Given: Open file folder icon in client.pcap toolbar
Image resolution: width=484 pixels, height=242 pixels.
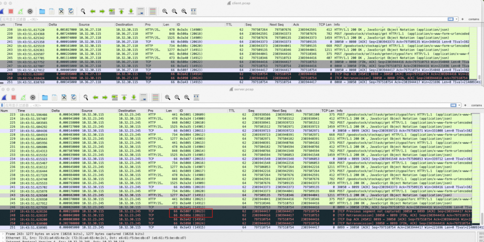Looking at the screenshot, I should pos(42,11).
